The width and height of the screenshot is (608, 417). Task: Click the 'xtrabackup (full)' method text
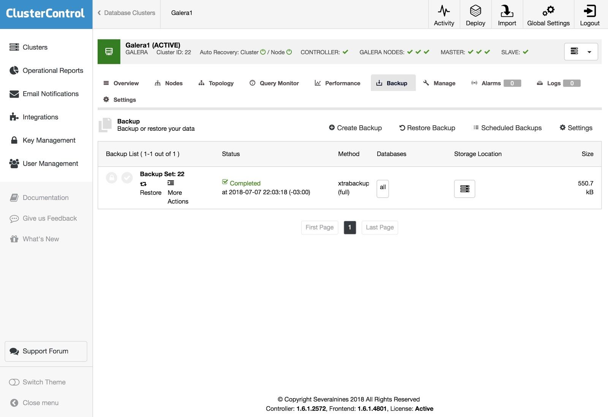[353, 188]
